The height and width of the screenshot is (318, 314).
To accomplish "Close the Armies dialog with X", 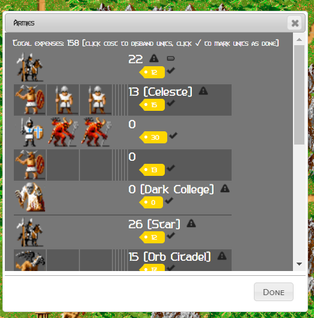I will pos(295,23).
